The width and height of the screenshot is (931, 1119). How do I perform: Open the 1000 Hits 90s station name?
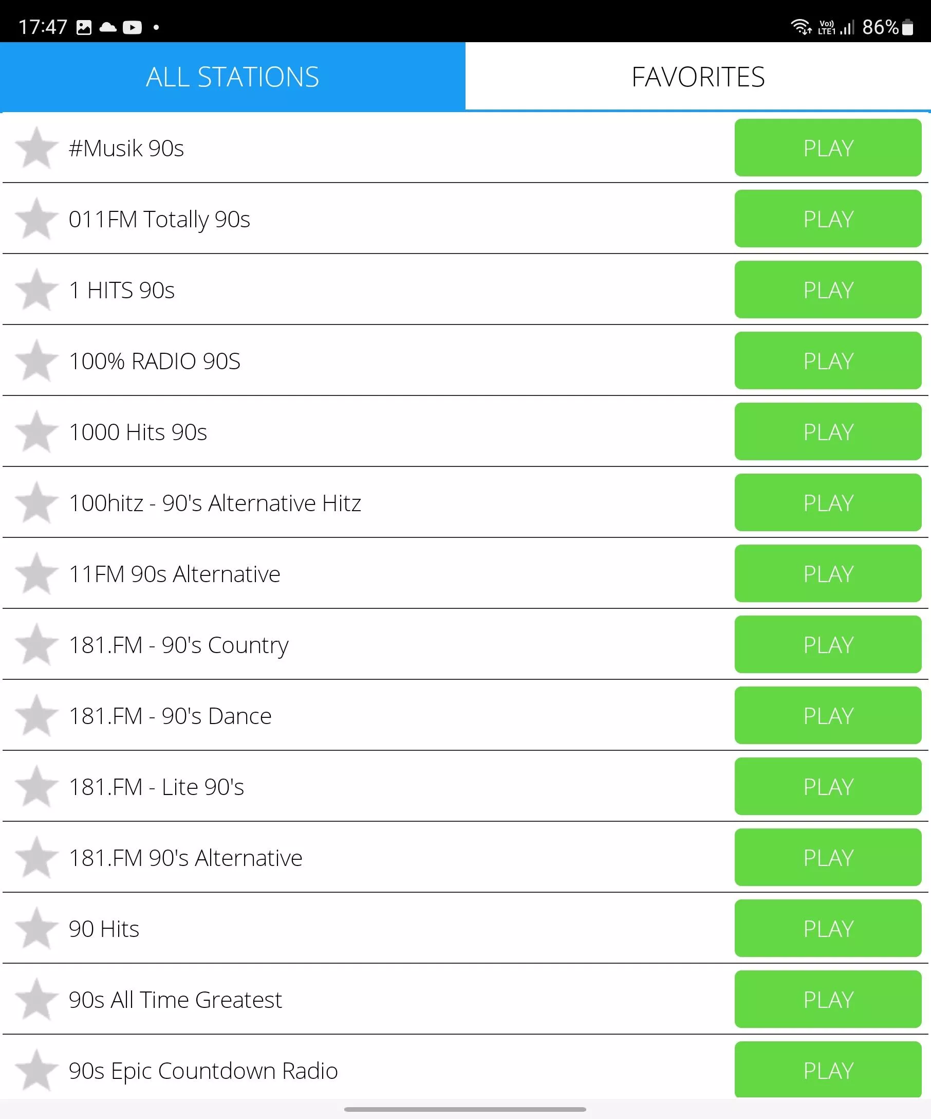(x=138, y=431)
